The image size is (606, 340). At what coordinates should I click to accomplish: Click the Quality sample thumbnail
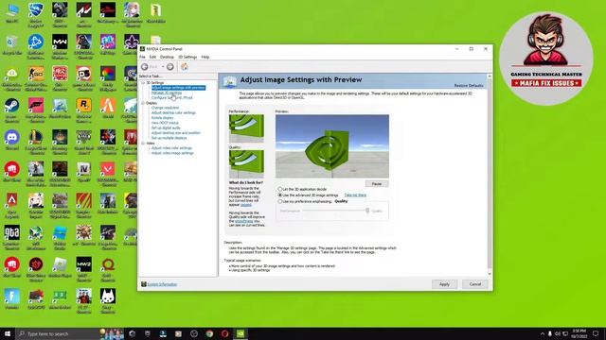click(x=246, y=163)
